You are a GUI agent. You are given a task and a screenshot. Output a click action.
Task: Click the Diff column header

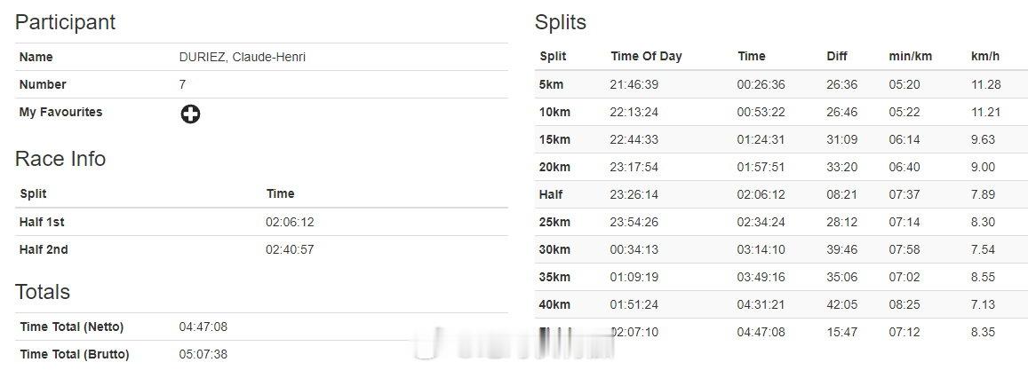(x=837, y=56)
